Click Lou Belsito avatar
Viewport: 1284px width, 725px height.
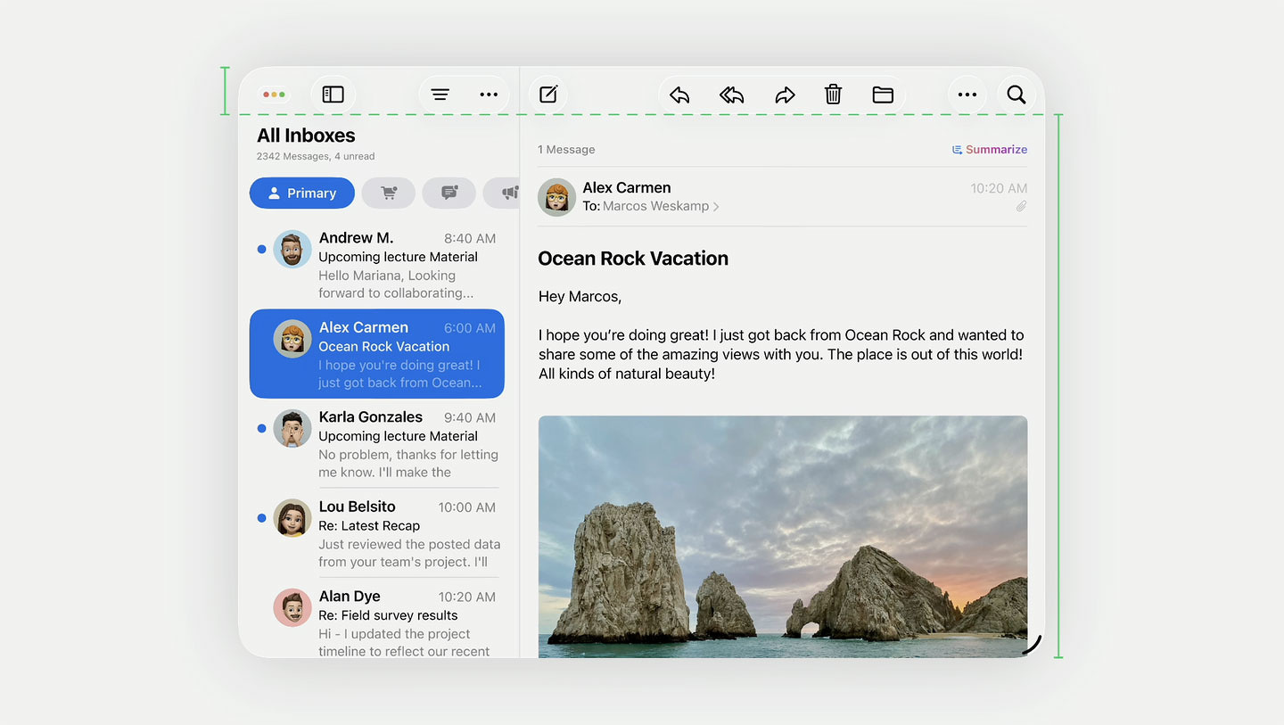(292, 517)
